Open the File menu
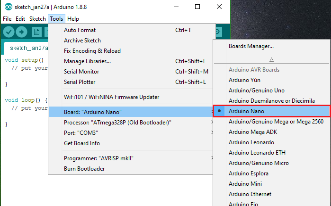Screen dimensions: 331x206 pyautogui.click(x=7, y=19)
